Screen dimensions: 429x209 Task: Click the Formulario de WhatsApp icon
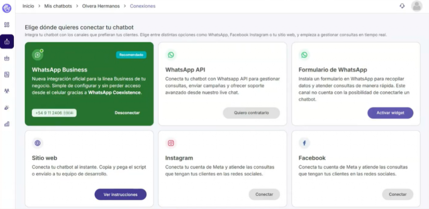pos(304,55)
